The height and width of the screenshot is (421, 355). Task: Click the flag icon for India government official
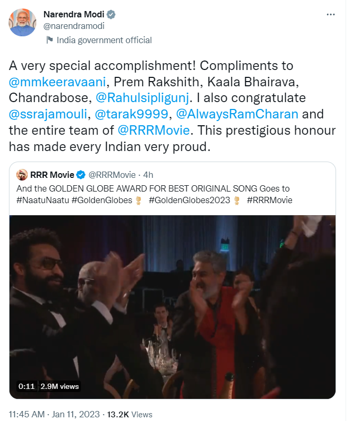tap(49, 40)
